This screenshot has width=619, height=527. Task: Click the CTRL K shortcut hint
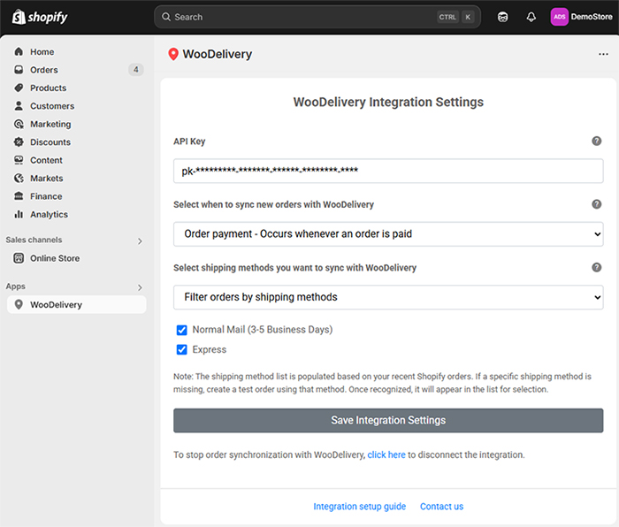pyautogui.click(x=456, y=17)
